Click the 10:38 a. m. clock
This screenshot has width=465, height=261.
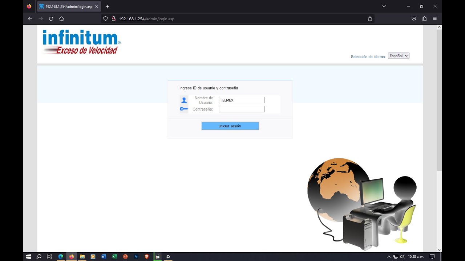[416, 257]
